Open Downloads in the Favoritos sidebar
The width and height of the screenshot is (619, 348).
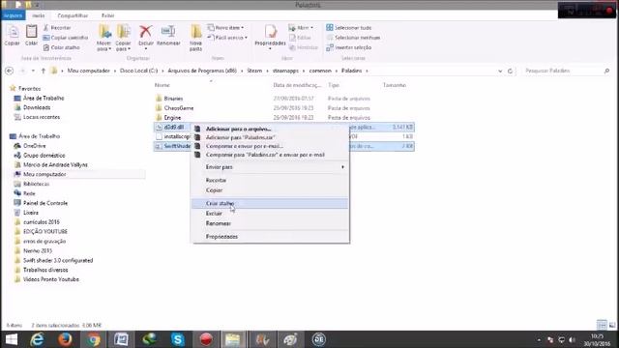[x=37, y=107]
